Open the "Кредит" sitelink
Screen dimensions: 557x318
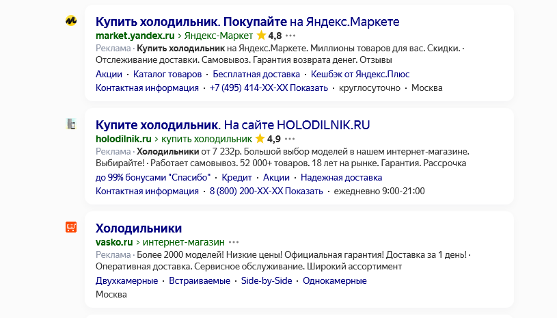236,177
